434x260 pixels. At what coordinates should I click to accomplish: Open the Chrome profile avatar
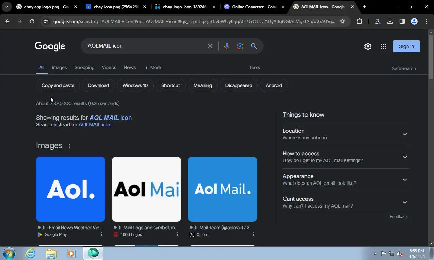click(x=414, y=21)
